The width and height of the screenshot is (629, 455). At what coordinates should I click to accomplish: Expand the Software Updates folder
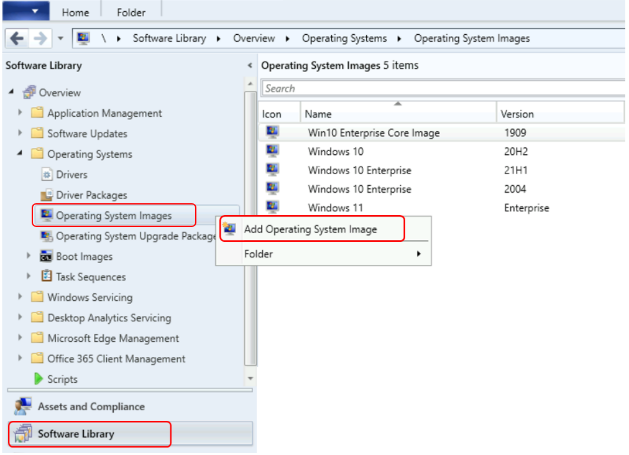click(20, 132)
